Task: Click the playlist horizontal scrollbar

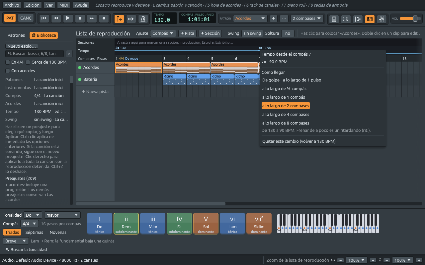Action: tap(150, 204)
